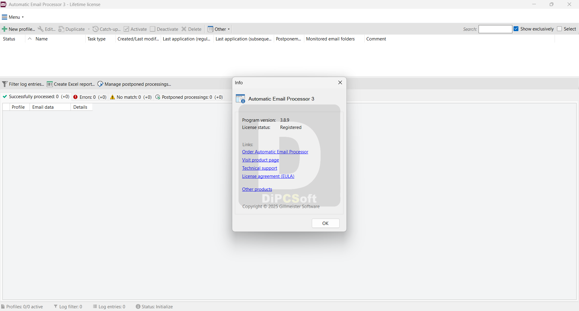Click the Status info icon in status bar
The height and width of the screenshot is (311, 579).
coord(138,306)
